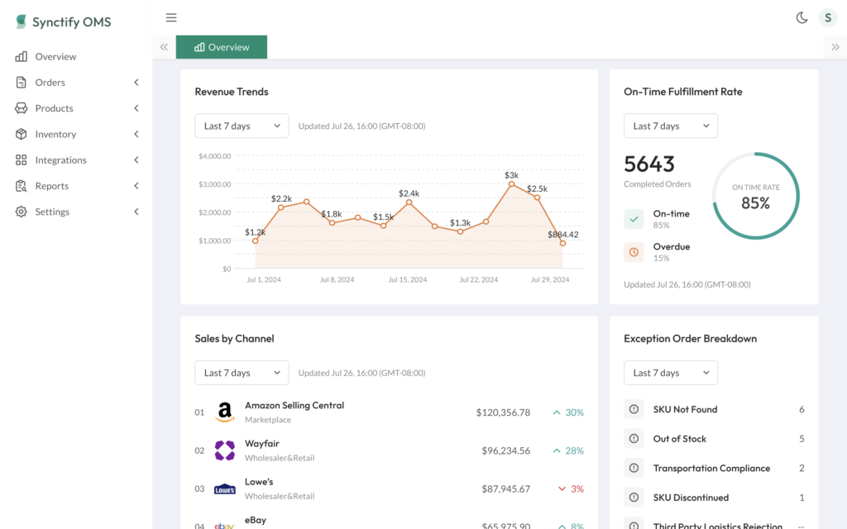Click the SKU Not Found info icon
This screenshot has height=529, width=847.
(x=634, y=409)
